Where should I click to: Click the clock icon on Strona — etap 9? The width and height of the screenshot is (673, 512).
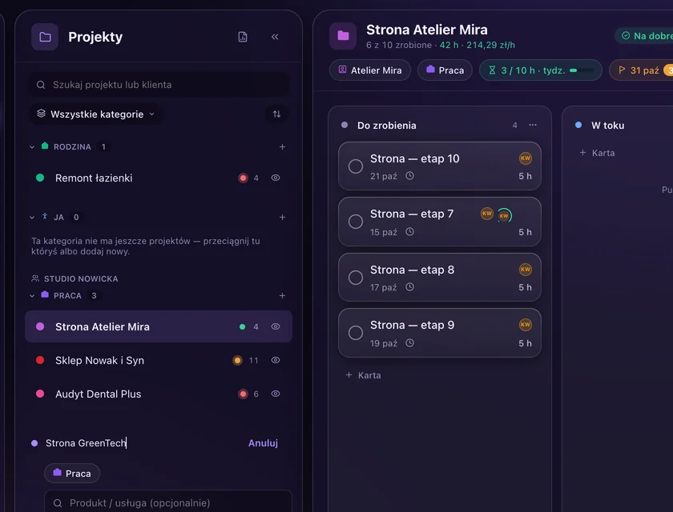click(x=410, y=342)
